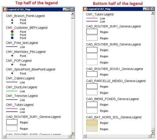Click the tan CAD_BAT_HORS_SOL region swatch
The width and height of the screenshot is (157, 140).
tap(92, 122)
